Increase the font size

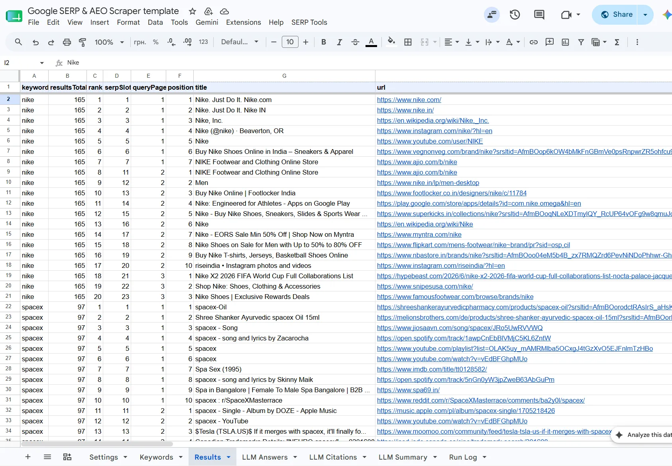(306, 42)
